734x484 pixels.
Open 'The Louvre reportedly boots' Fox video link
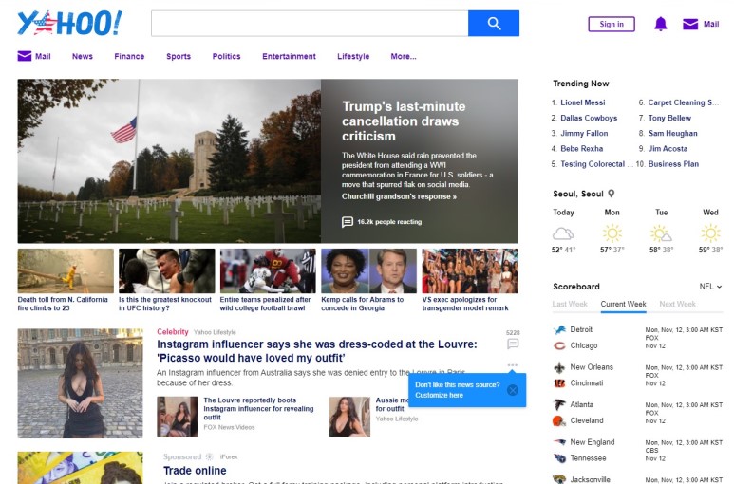(258, 409)
